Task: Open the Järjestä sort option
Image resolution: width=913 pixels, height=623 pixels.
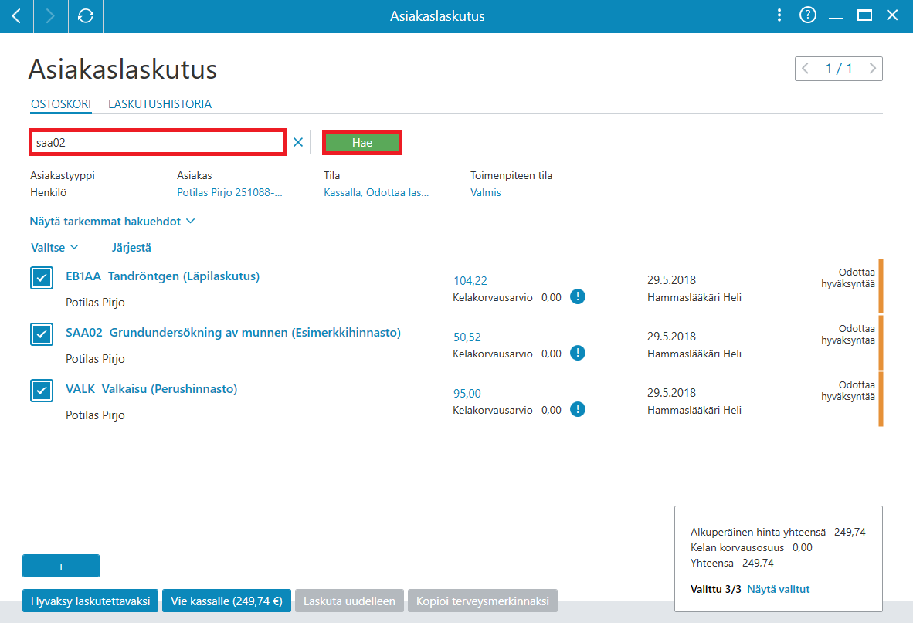Action: click(x=131, y=248)
